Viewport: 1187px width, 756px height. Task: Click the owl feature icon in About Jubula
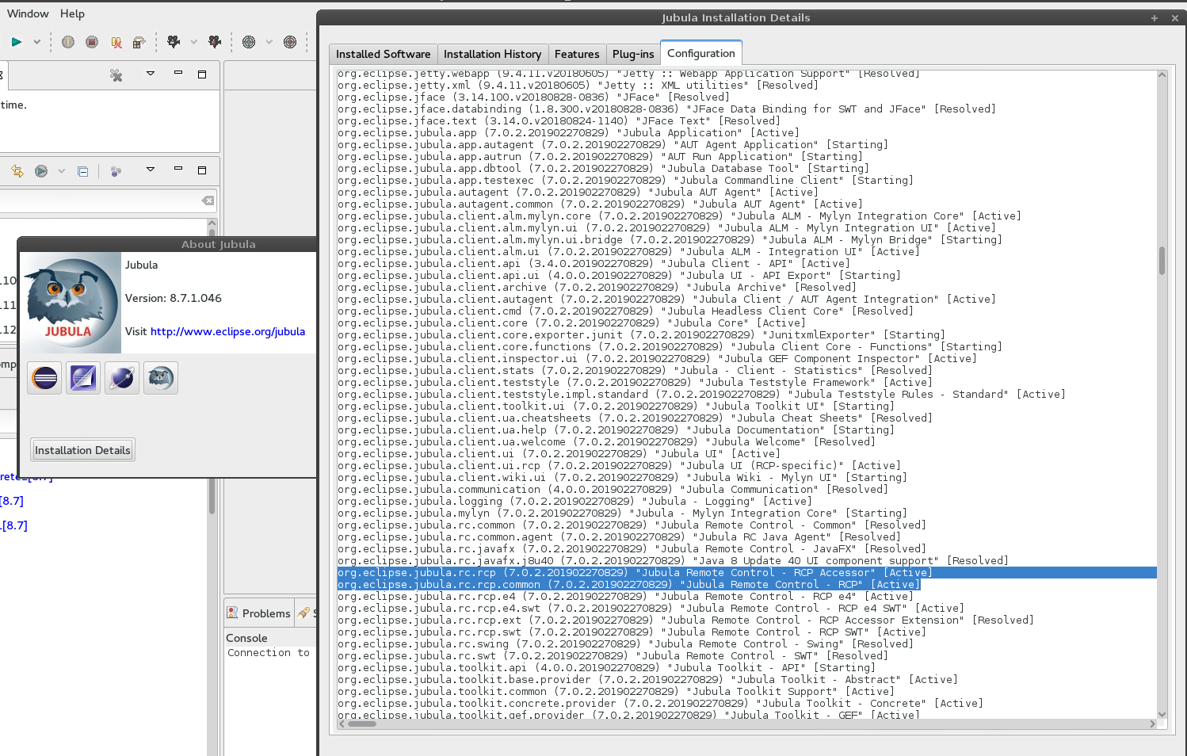(161, 379)
